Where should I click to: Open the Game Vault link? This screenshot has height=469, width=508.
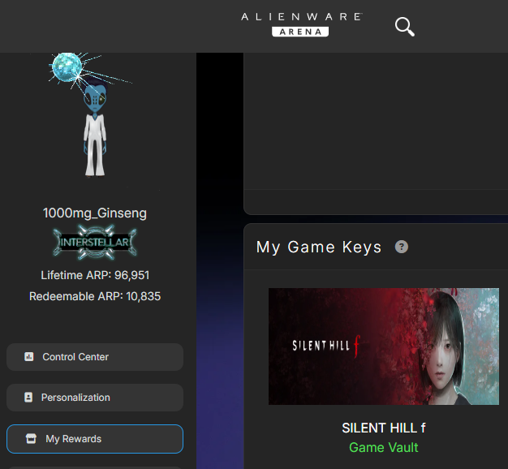tap(383, 447)
